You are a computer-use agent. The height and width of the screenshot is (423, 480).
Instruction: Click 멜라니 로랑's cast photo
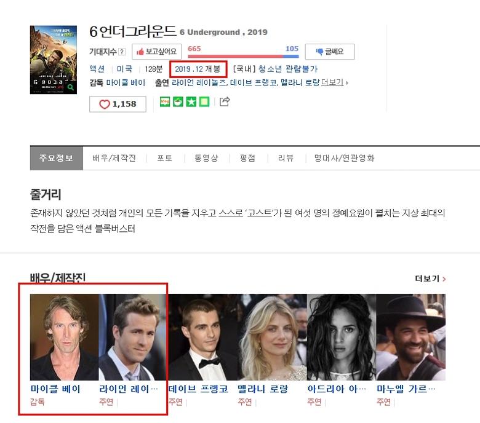point(272,336)
